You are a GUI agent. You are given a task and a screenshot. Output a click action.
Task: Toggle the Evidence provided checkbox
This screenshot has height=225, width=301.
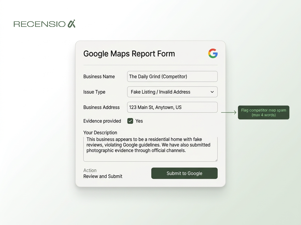point(130,121)
